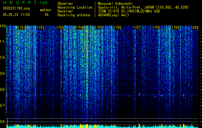Click the Observer label

click(x=65, y=4)
